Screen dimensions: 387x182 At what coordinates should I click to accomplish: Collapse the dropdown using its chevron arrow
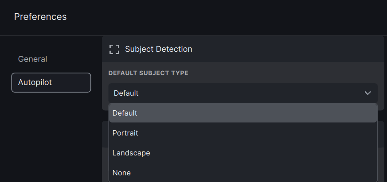coord(367,93)
